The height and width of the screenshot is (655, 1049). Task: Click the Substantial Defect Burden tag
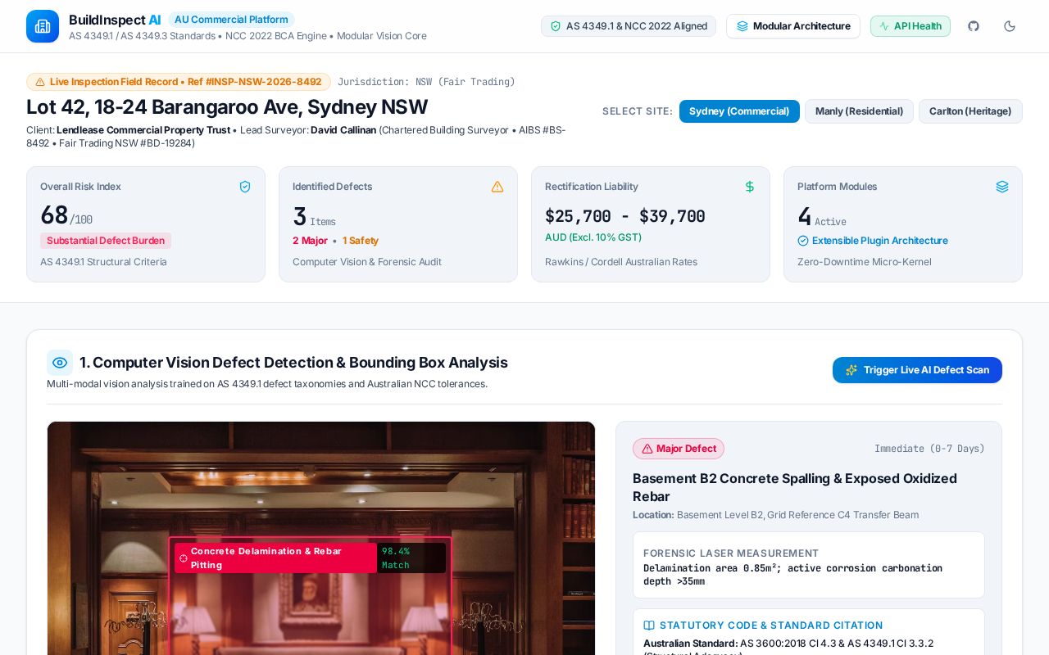pyautogui.click(x=106, y=241)
